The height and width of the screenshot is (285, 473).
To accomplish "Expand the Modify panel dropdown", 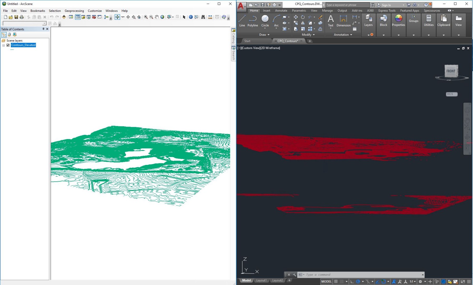I will [308, 35].
